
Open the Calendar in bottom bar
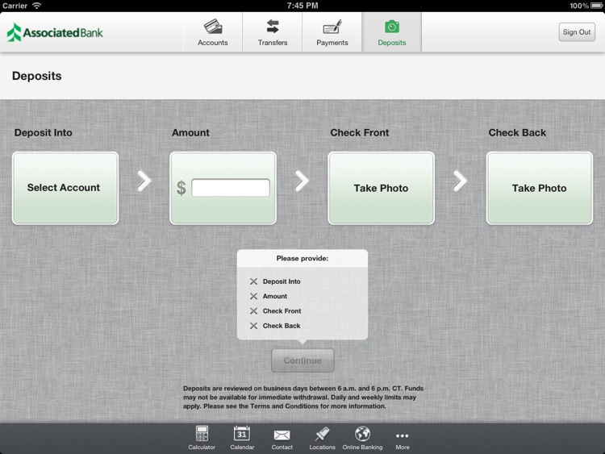pyautogui.click(x=242, y=438)
